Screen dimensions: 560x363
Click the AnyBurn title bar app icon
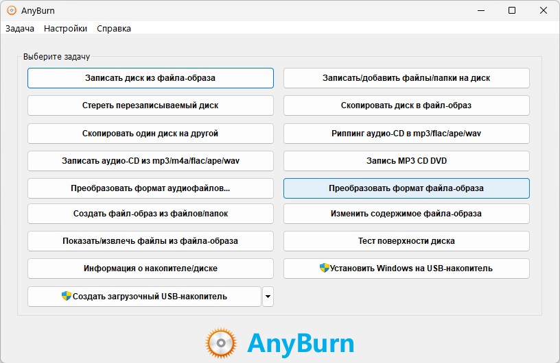[12, 10]
